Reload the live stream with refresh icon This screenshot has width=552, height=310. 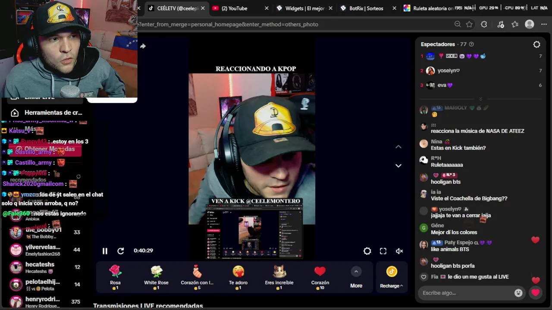121,251
